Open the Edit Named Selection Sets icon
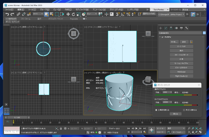 pyautogui.click(x=140, y=14)
